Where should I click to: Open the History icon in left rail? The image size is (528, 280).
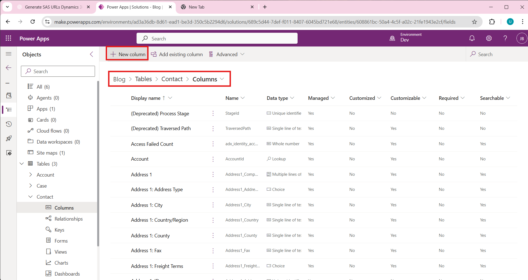[9, 124]
